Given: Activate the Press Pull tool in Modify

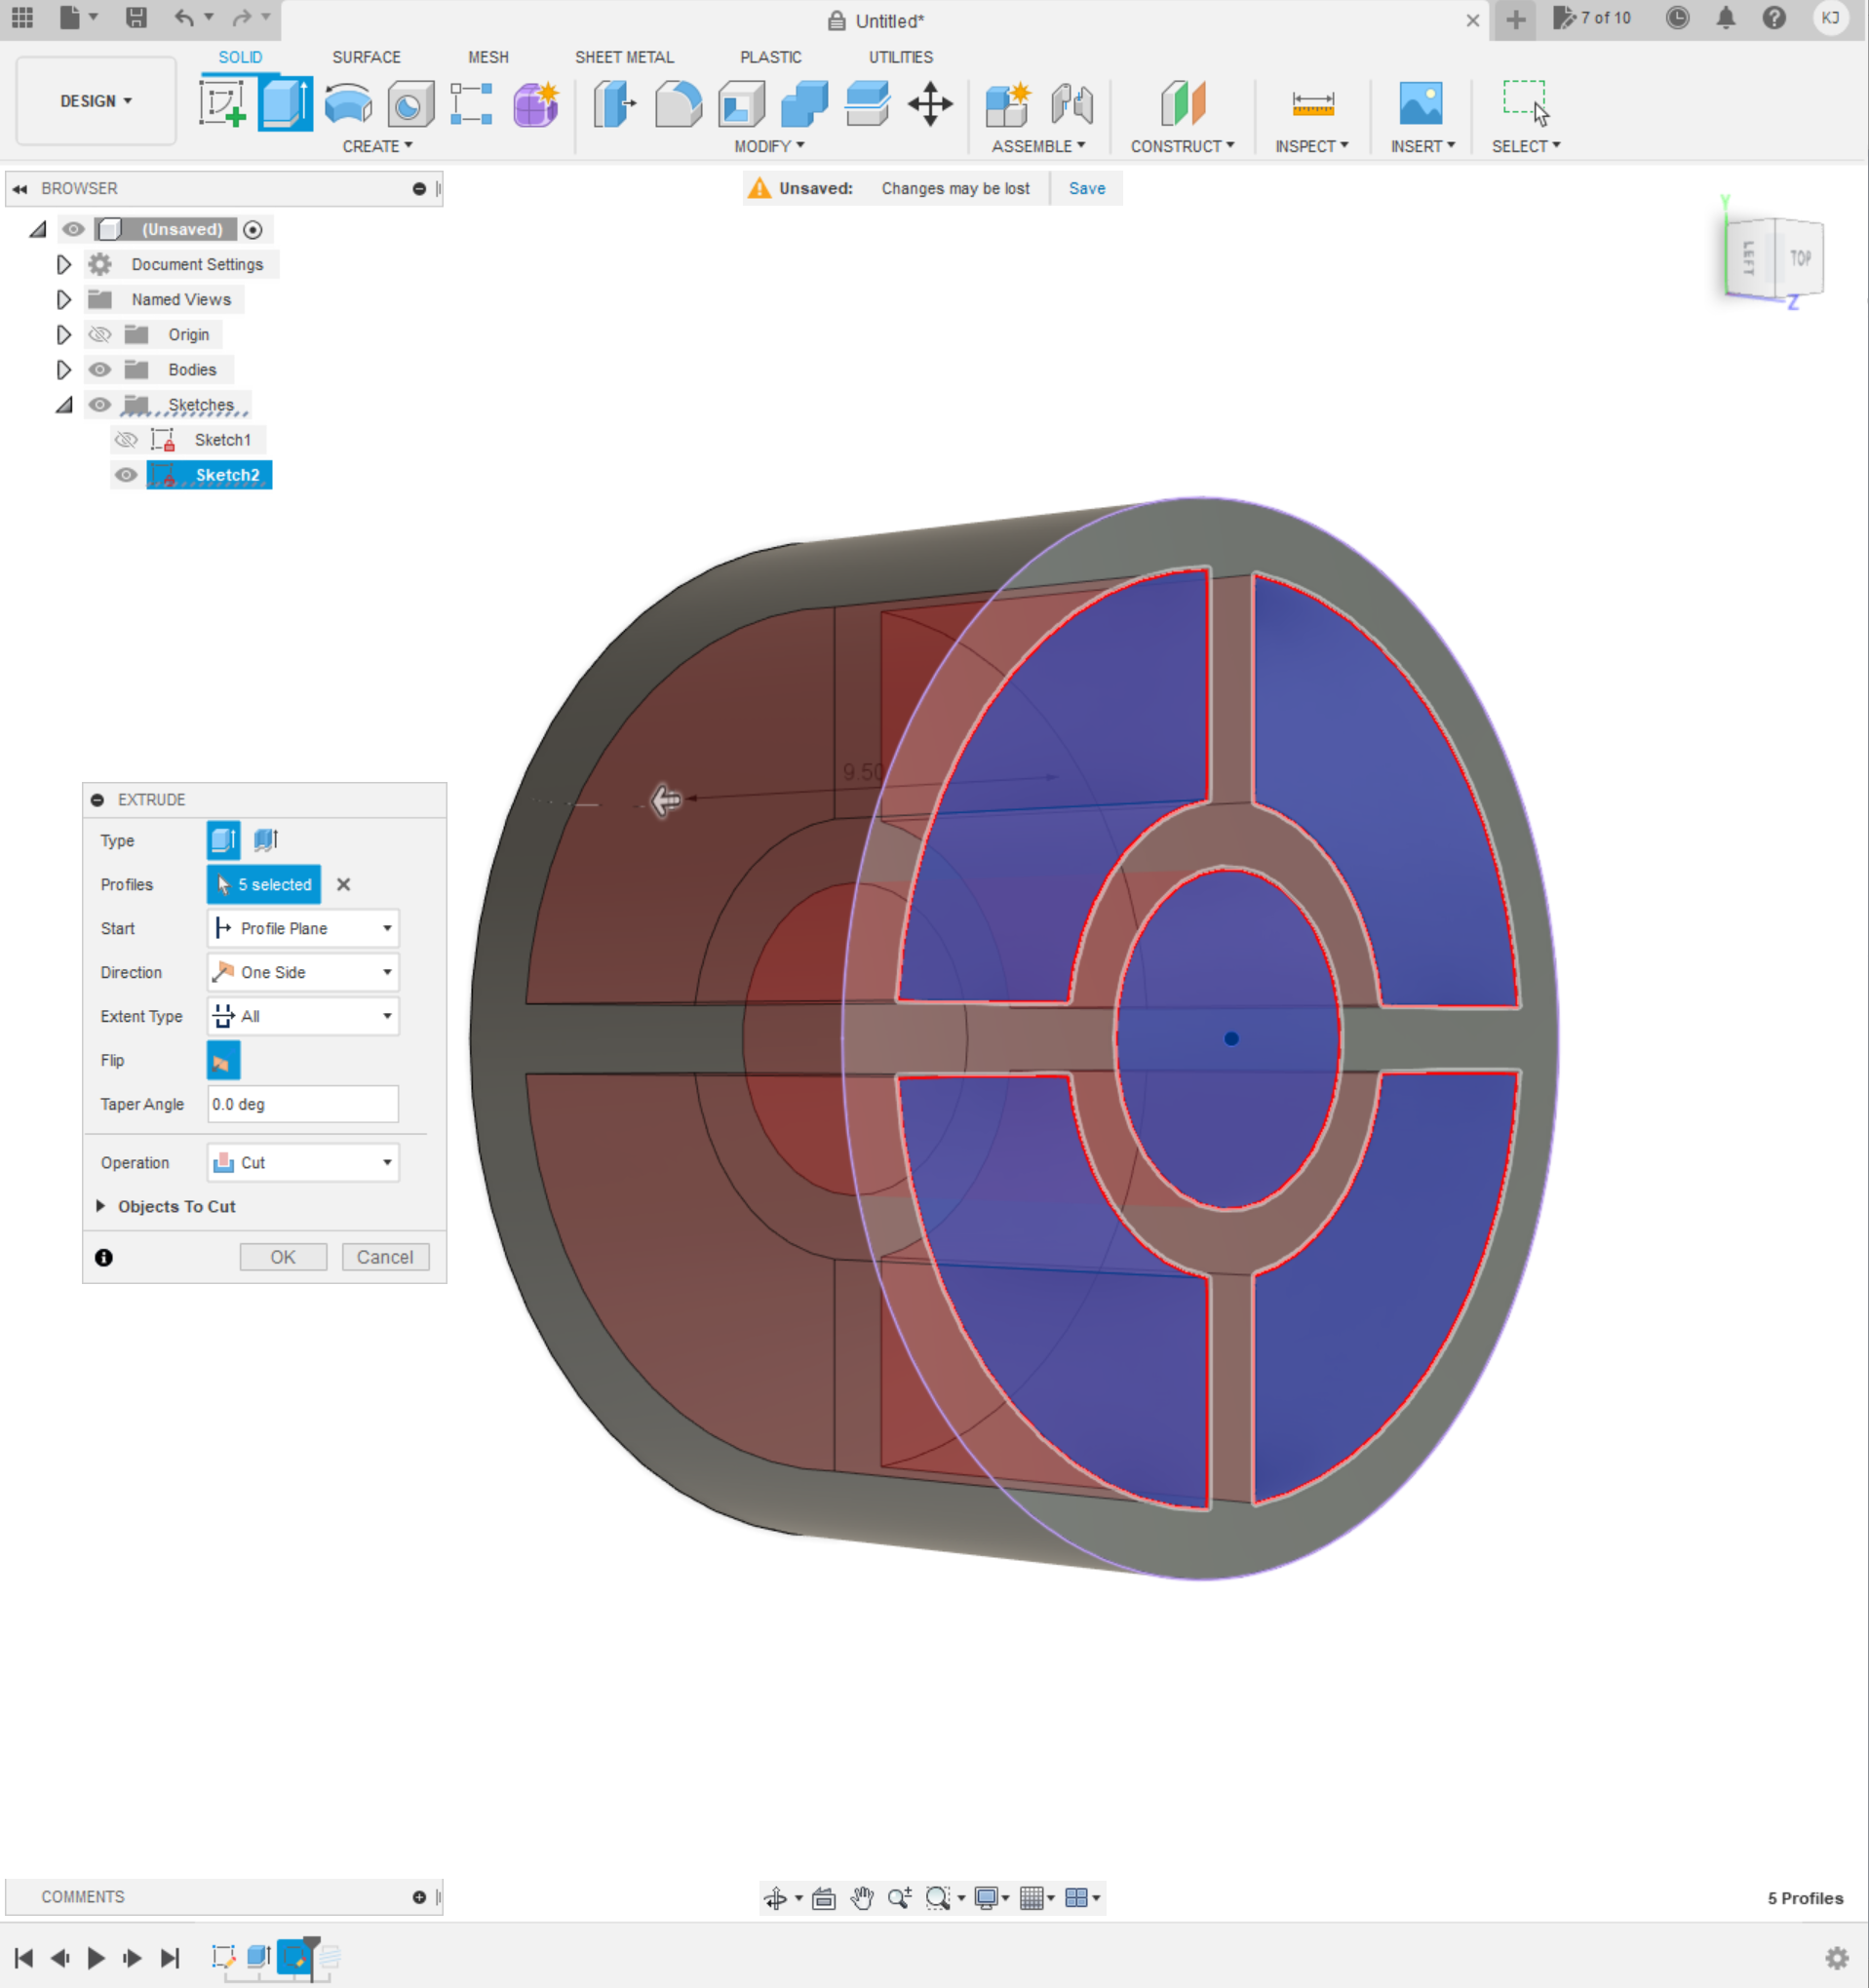Looking at the screenshot, I should [613, 103].
